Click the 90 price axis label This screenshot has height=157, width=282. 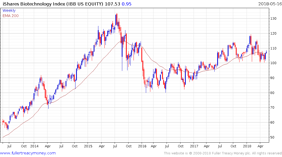tap(272, 78)
